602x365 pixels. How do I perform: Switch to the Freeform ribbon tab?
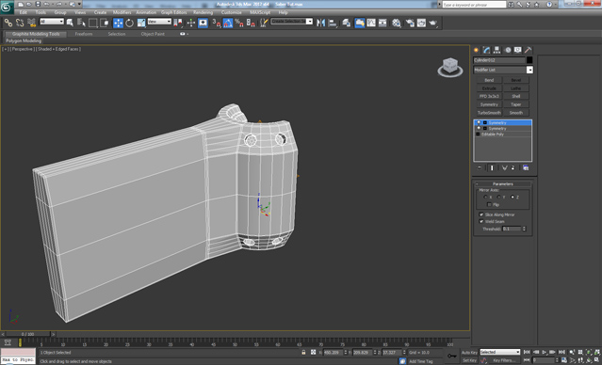point(84,34)
